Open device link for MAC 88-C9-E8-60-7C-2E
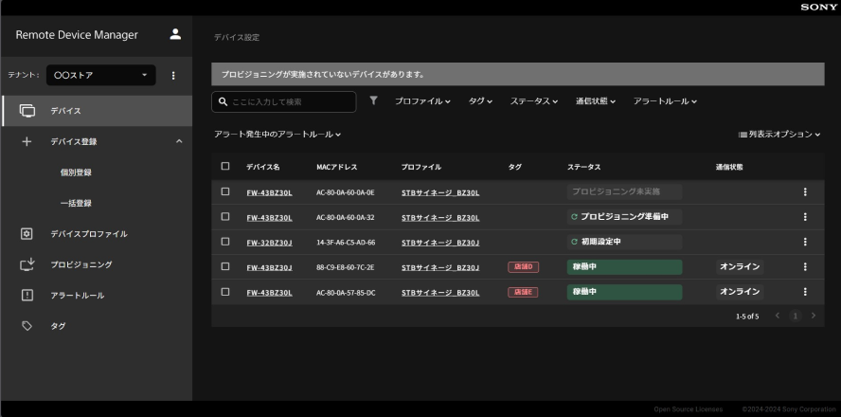Viewport: 841px width, 417px height. (x=269, y=266)
